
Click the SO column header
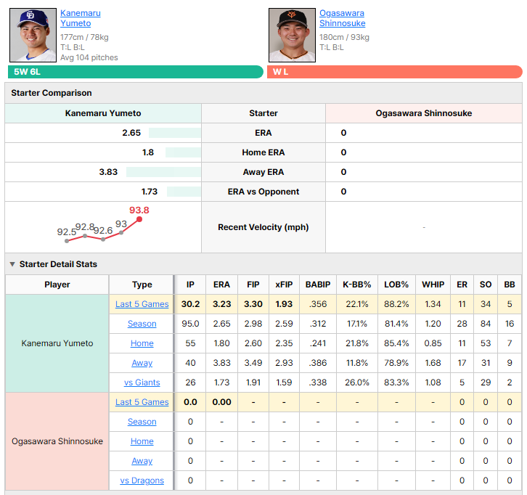[486, 285]
